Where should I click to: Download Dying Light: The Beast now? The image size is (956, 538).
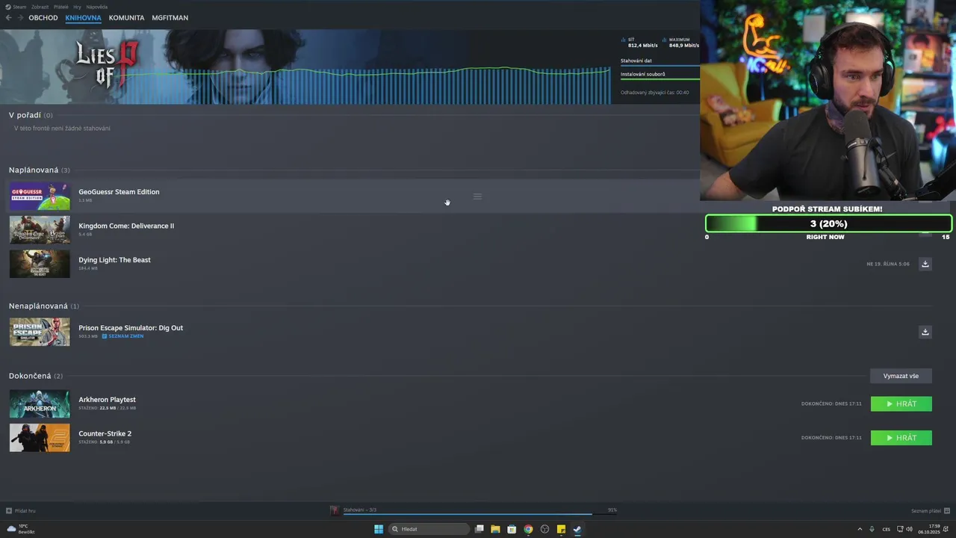tap(925, 264)
